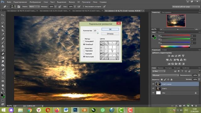Viewport: 201px width, 113px height.
Task: Select the Кольцевой (Spin) method radio button
Action: [x=84, y=41]
